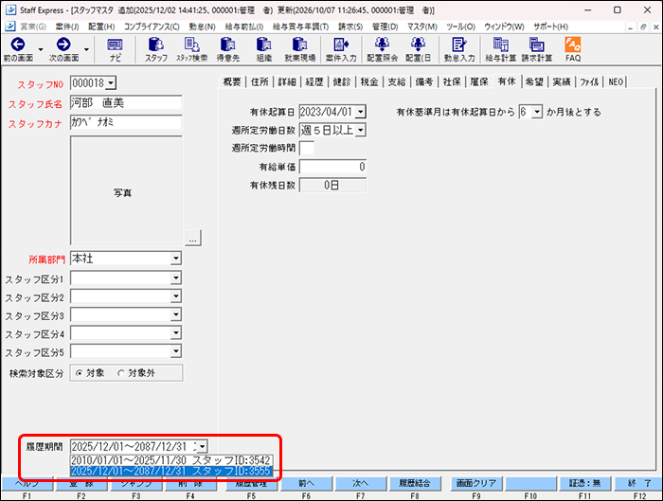663x501 pixels.
Task: Switch to the 社保 tab
Action: 452,81
